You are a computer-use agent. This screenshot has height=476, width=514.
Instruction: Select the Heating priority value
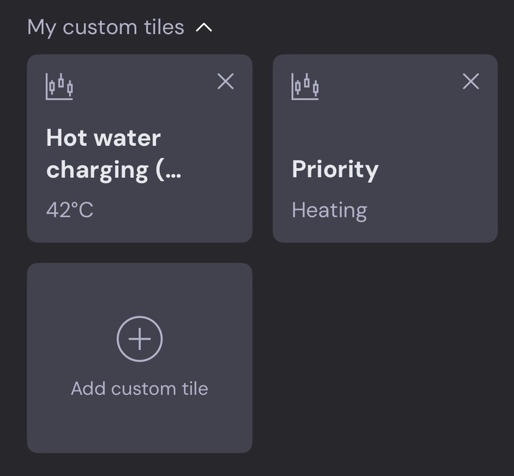329,210
